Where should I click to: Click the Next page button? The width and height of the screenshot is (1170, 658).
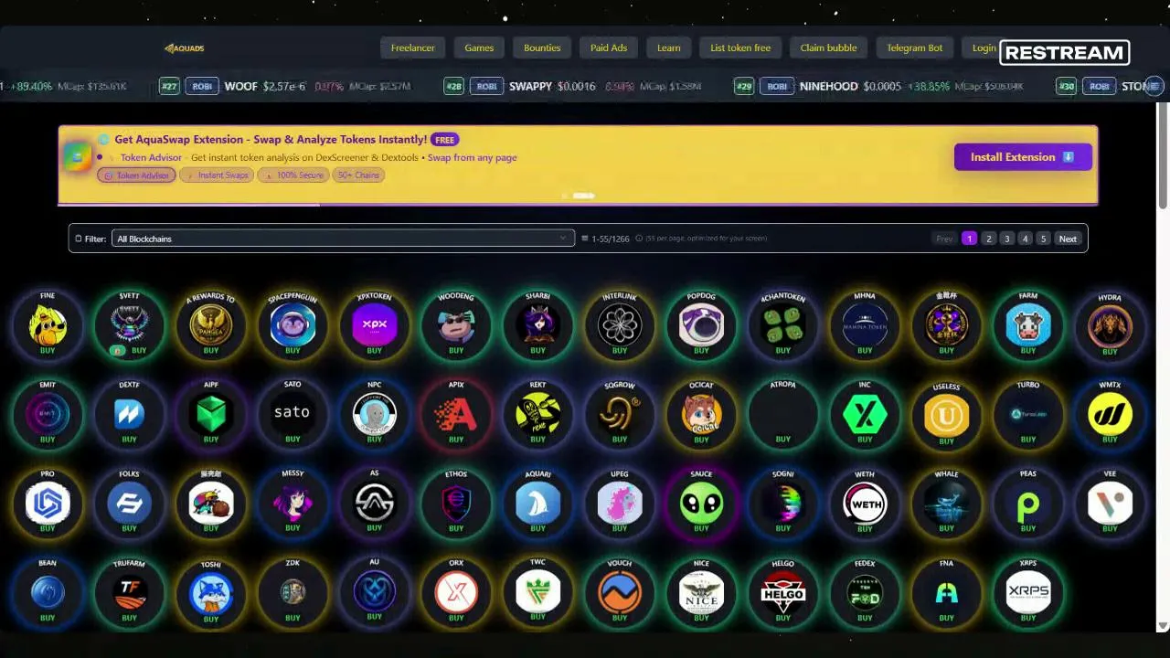coord(1068,239)
